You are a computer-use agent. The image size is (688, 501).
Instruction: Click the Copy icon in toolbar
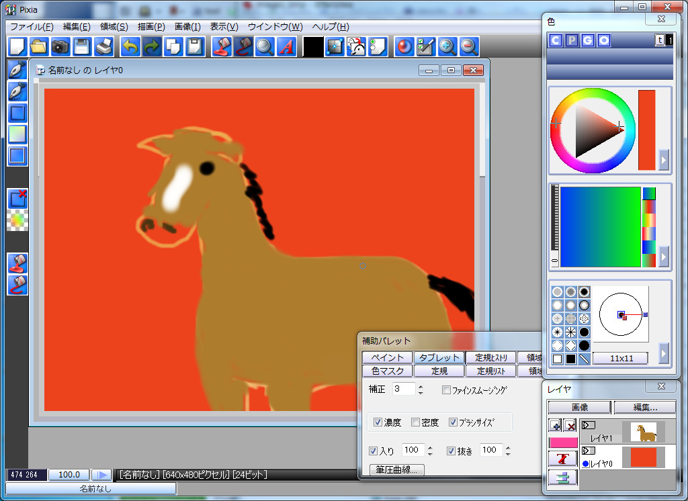tap(173, 46)
